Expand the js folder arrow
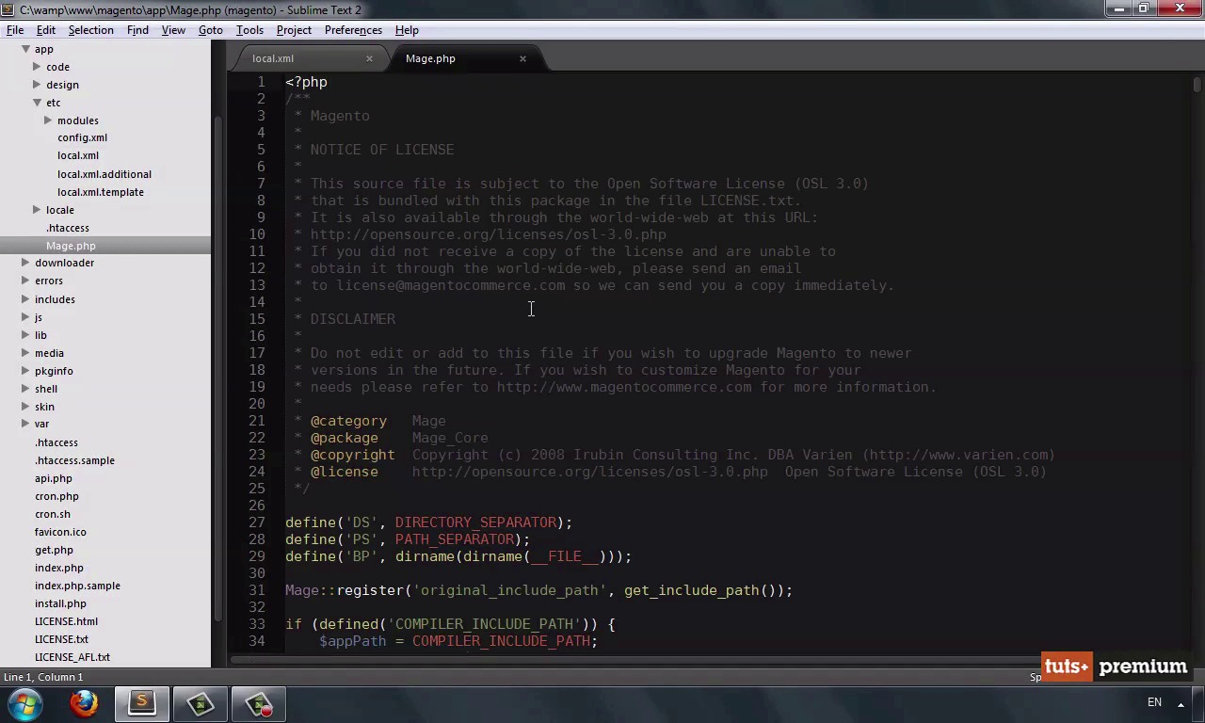The height and width of the screenshot is (723, 1205). (25, 317)
